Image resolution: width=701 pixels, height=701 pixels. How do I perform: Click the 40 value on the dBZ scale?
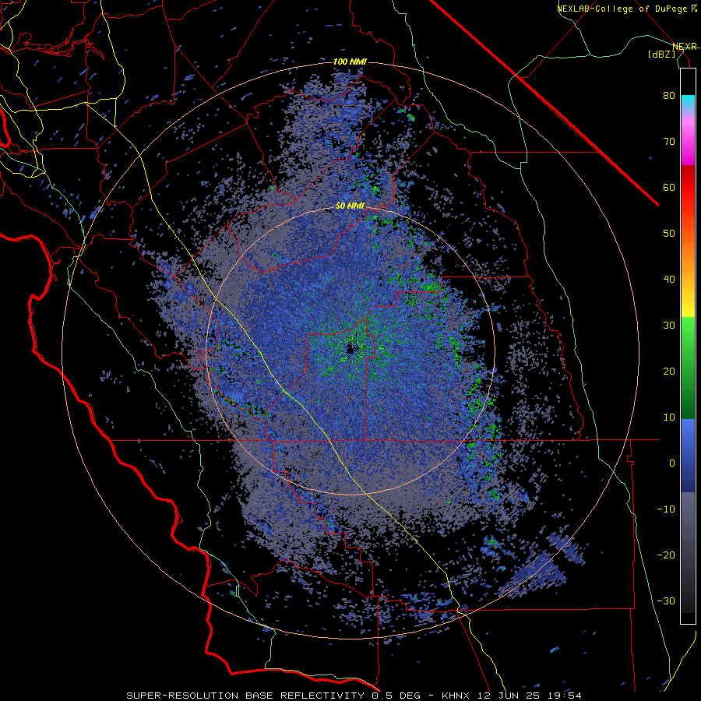pos(669,280)
